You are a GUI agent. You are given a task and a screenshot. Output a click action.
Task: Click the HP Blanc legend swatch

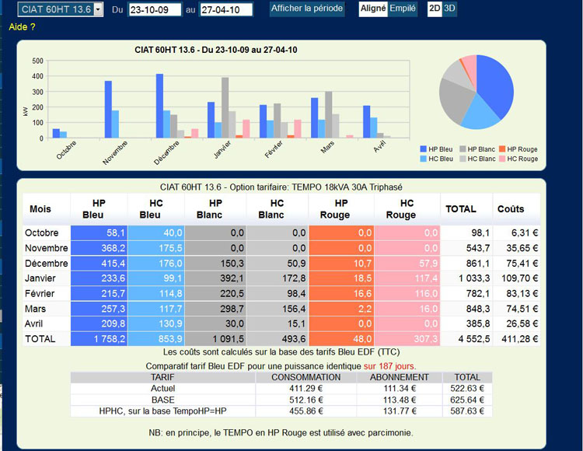pyautogui.click(x=462, y=149)
